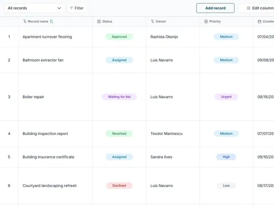Click the Filter button

(77, 8)
